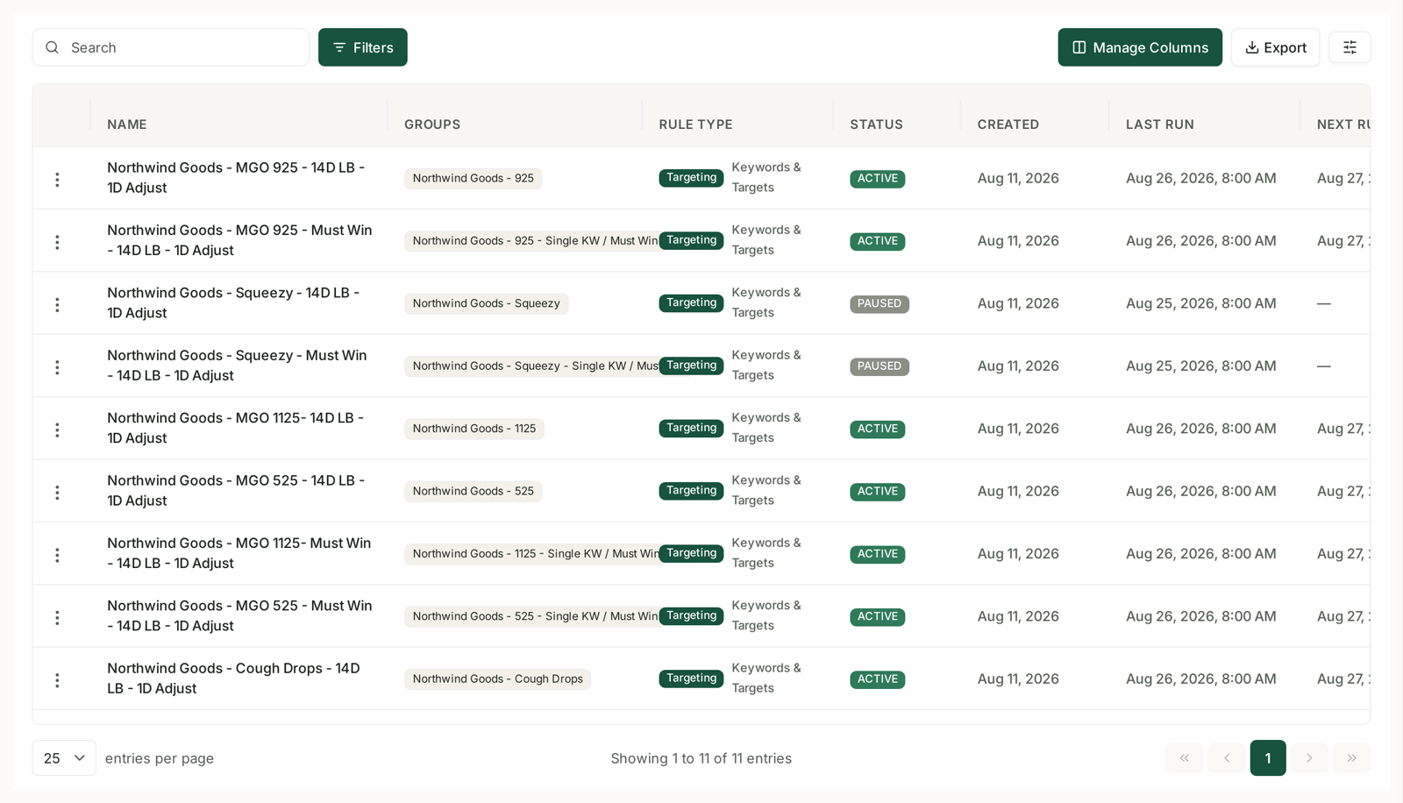
Task: Open rule Northwind Goods - MGO 925 - 14D LB
Action: [236, 178]
